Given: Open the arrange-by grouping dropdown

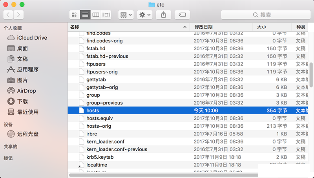Looking at the screenshot, I should tap(126, 15).
